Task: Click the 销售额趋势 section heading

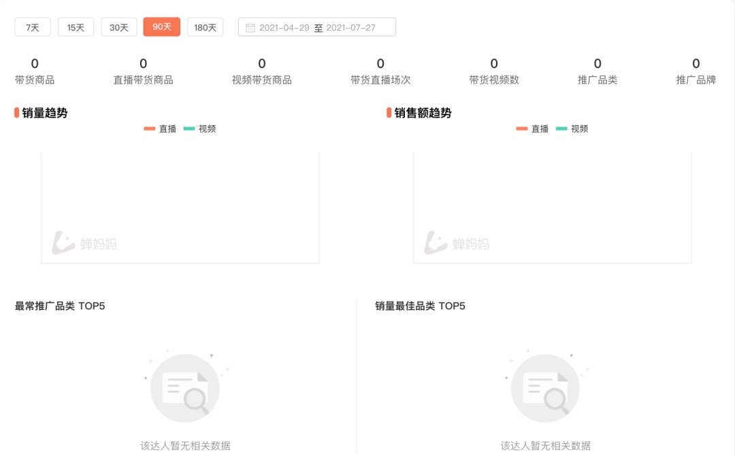Action: tap(423, 113)
